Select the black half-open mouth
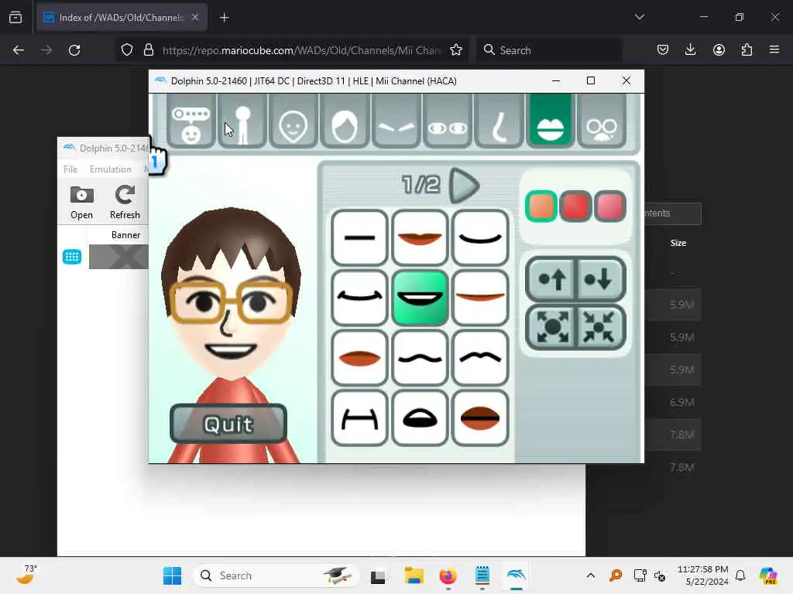 tap(420, 418)
